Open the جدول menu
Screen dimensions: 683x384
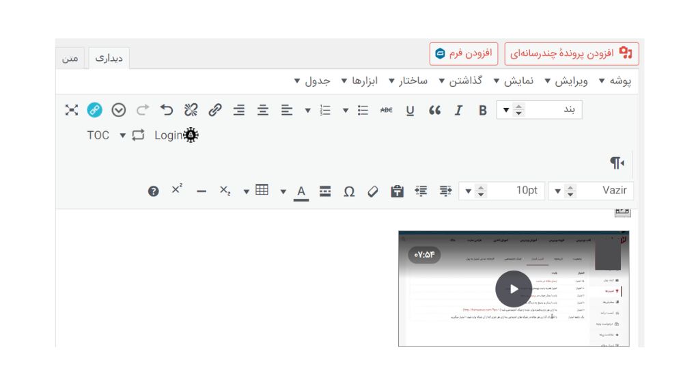pyautogui.click(x=312, y=81)
